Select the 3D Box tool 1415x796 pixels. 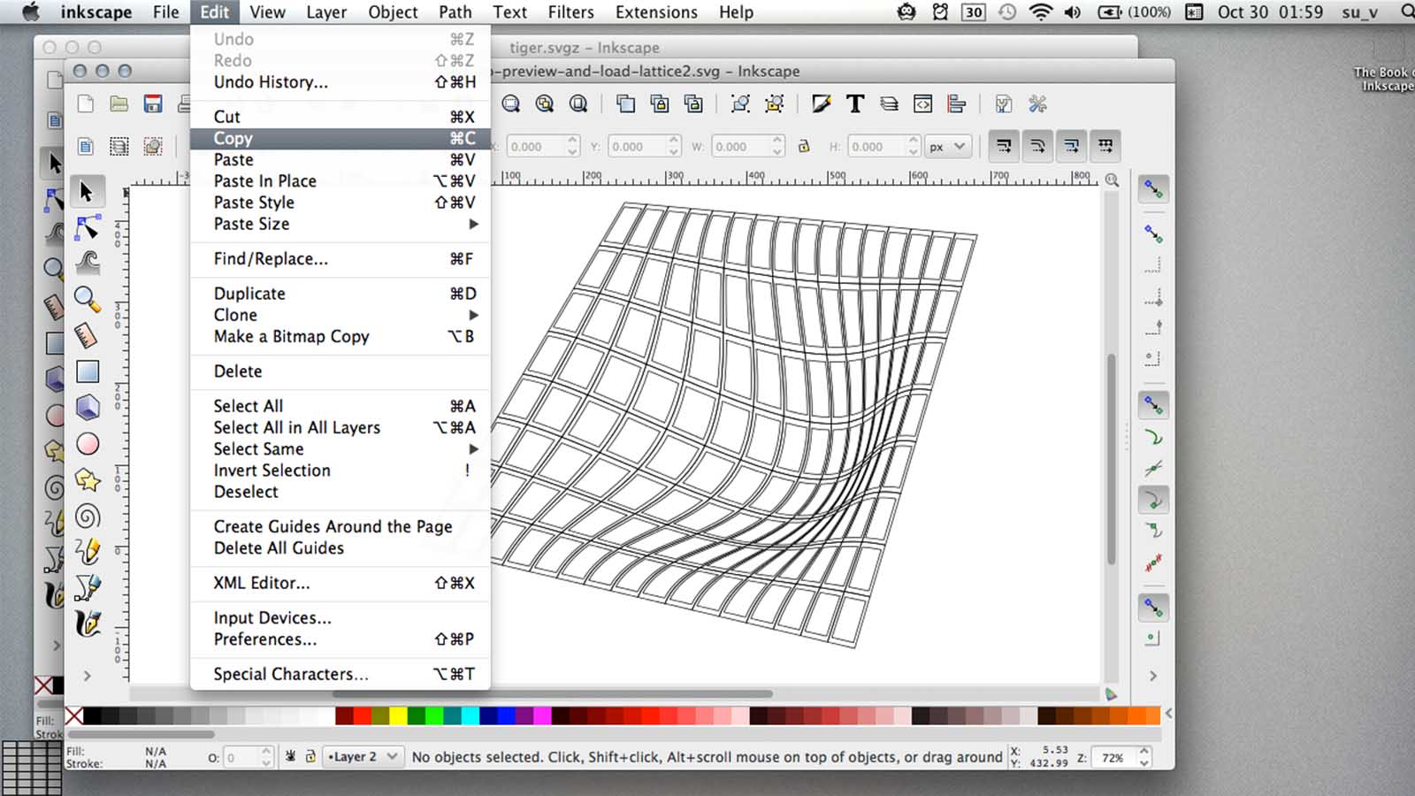coord(87,408)
